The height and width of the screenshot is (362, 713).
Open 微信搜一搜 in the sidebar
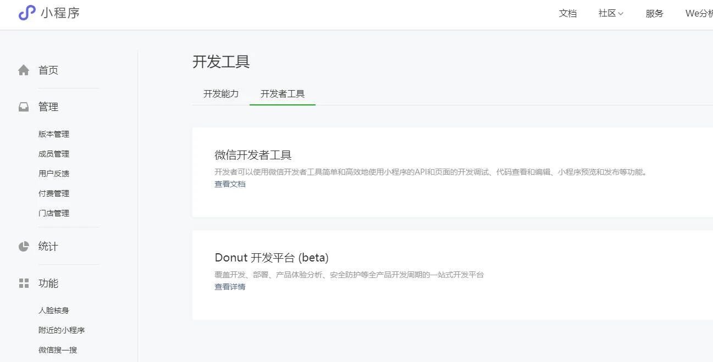point(58,350)
